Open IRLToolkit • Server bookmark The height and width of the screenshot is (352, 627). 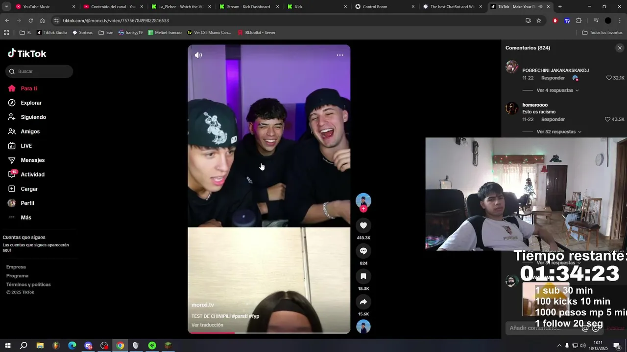[256, 33]
